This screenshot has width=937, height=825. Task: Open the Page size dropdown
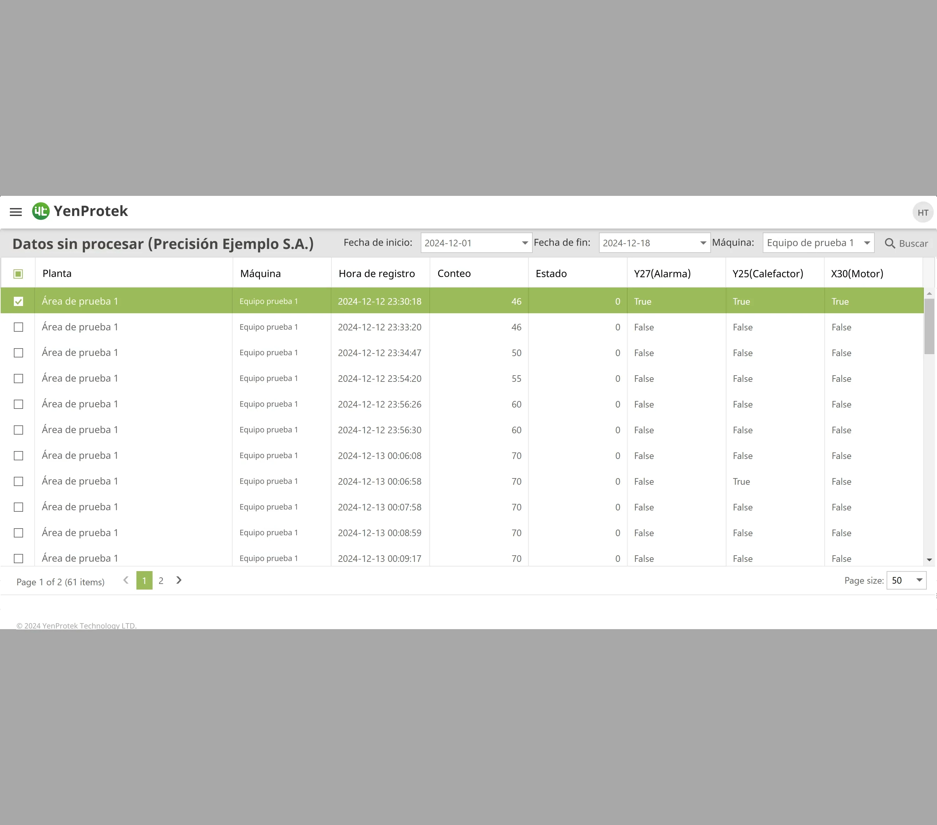(x=919, y=580)
